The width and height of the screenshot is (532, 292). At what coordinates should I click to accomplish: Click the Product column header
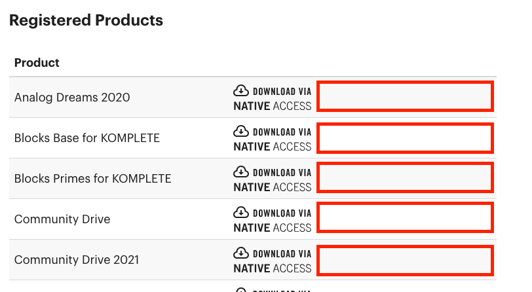(x=37, y=63)
